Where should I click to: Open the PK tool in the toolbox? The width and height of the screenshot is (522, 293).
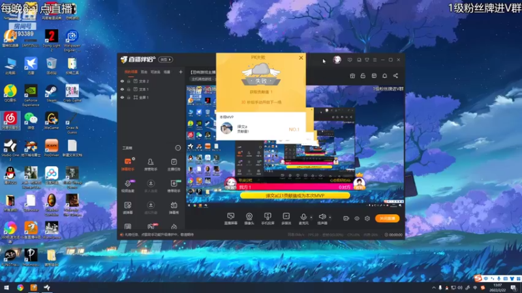[151, 226]
